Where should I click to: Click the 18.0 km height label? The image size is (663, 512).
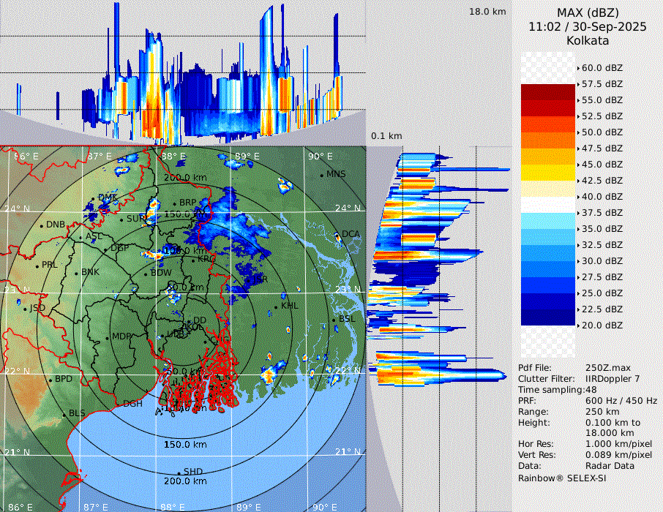click(x=487, y=12)
